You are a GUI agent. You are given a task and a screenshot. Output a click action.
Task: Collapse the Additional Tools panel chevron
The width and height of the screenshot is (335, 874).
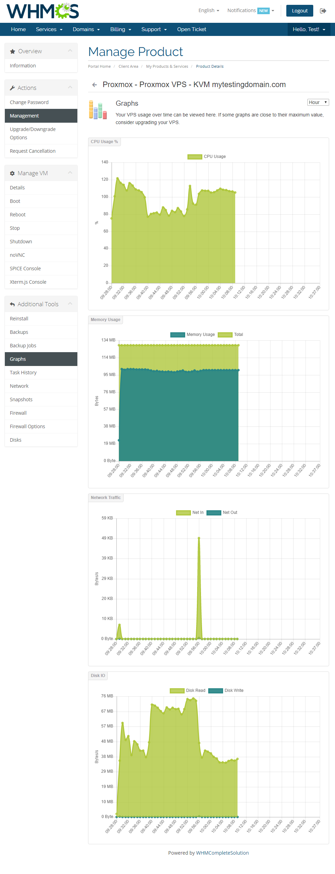70,304
